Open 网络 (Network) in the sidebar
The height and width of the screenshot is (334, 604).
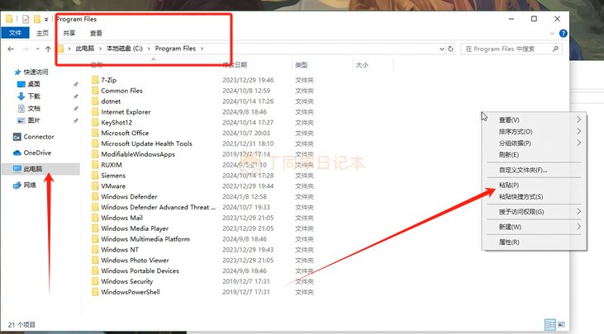[30, 186]
